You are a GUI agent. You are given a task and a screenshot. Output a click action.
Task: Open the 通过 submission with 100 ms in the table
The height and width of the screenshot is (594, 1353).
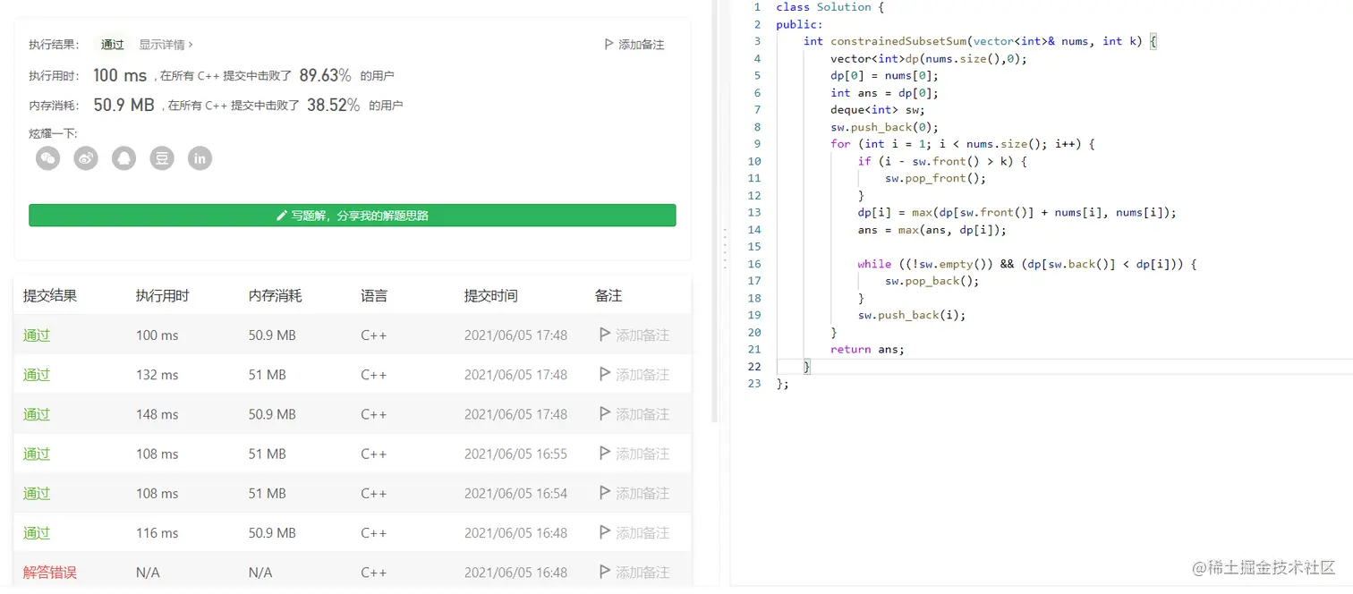[x=37, y=335]
